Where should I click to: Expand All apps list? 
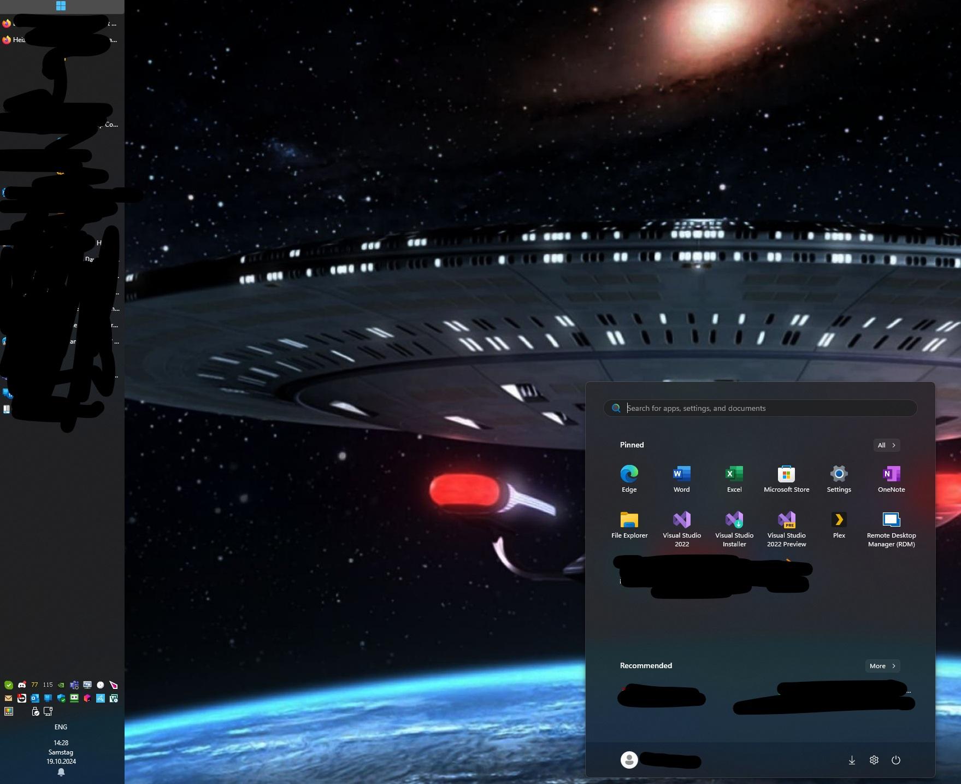[886, 445]
